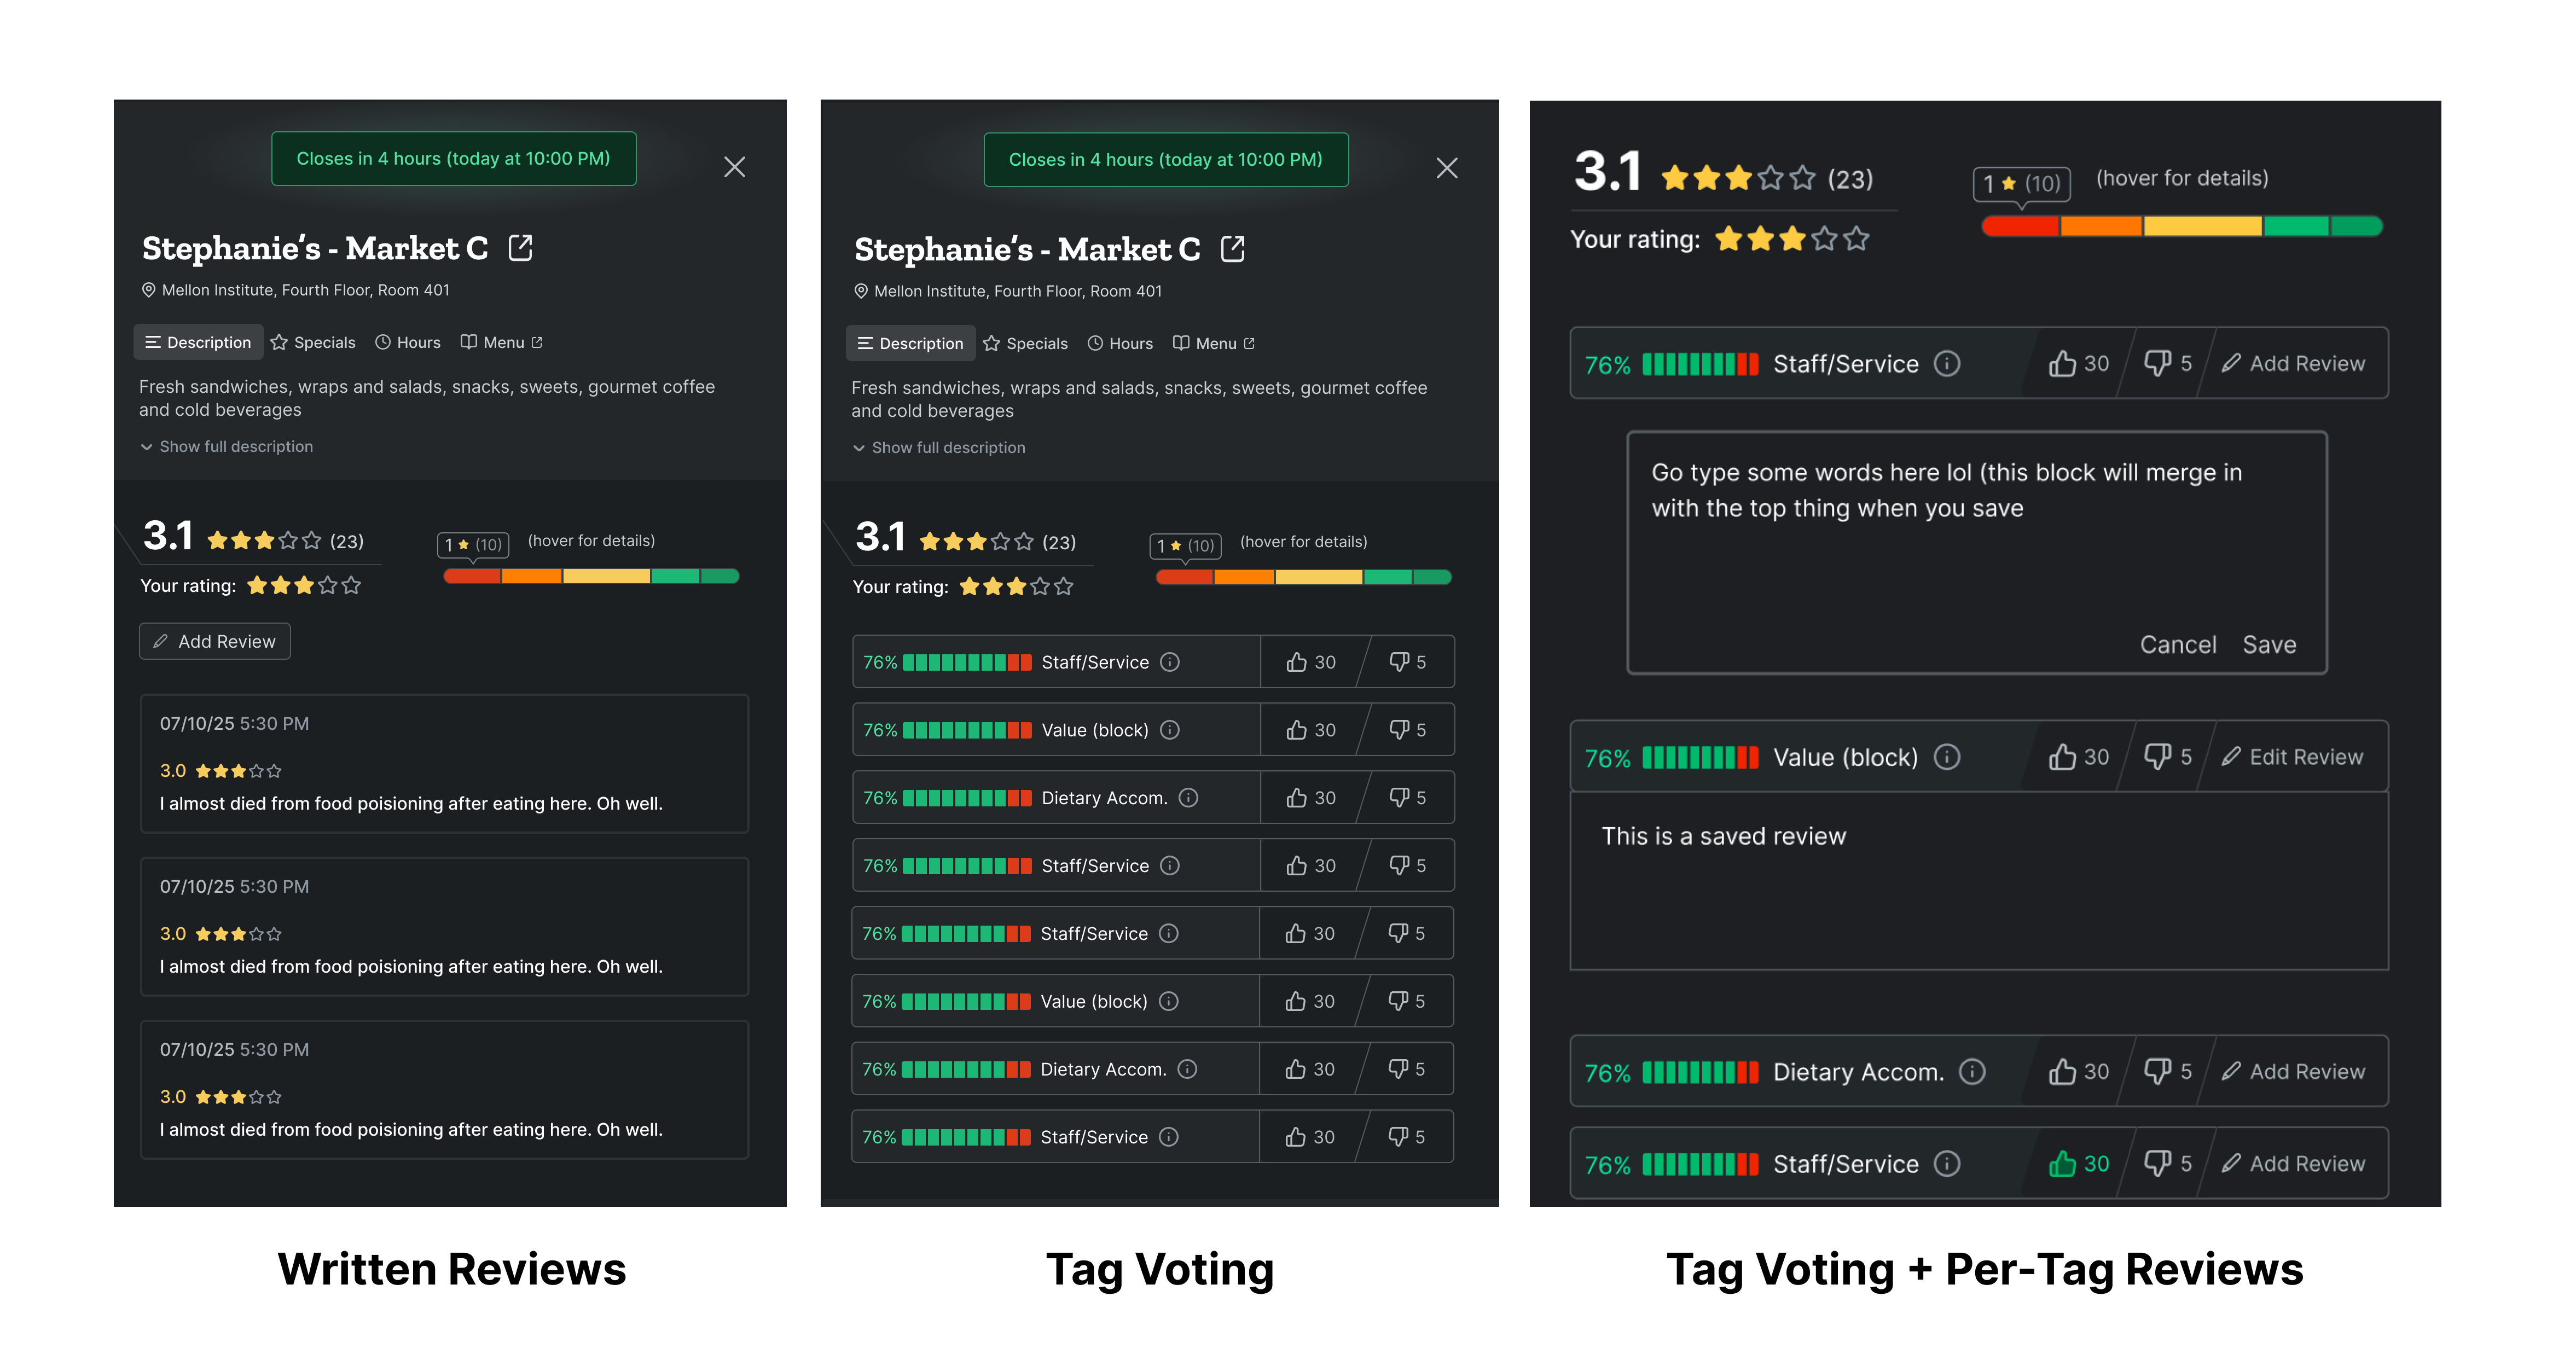Click the location pin icon in Written Reviews panel
The height and width of the screenshot is (1360, 2576).
tap(148, 290)
